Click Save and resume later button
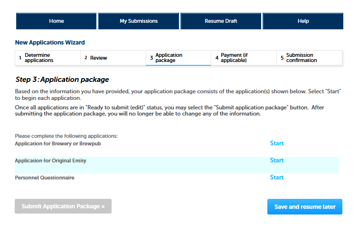The width and height of the screenshot is (359, 232). click(304, 207)
